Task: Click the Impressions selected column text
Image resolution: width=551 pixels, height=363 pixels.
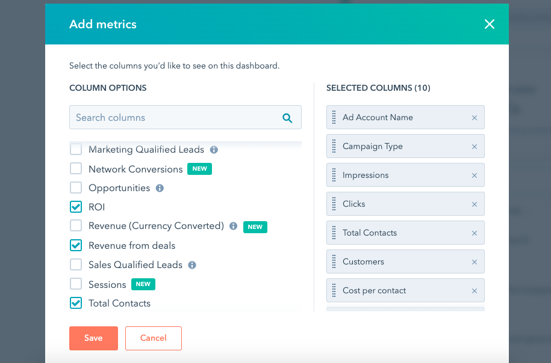Action: [x=366, y=175]
